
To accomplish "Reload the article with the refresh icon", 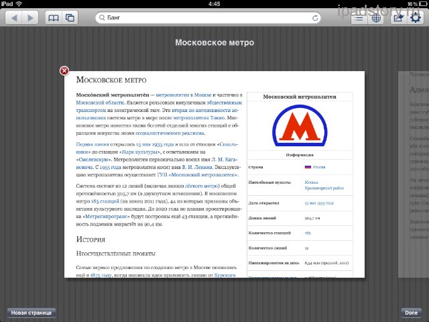I will point(315,18).
